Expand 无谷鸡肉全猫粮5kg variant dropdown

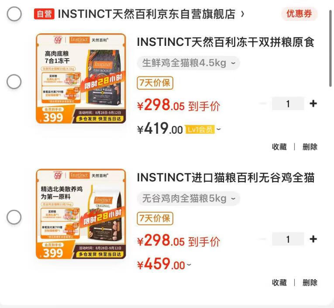tap(189, 198)
